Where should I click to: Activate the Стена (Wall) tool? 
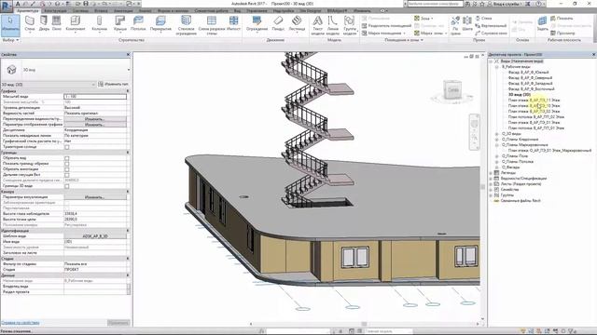[x=30, y=23]
